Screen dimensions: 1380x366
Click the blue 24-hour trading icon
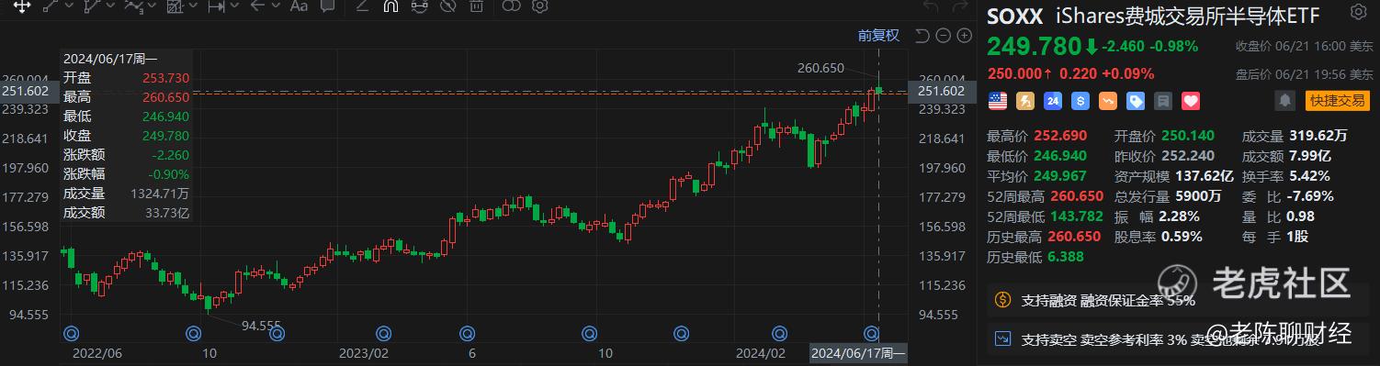click(1053, 100)
